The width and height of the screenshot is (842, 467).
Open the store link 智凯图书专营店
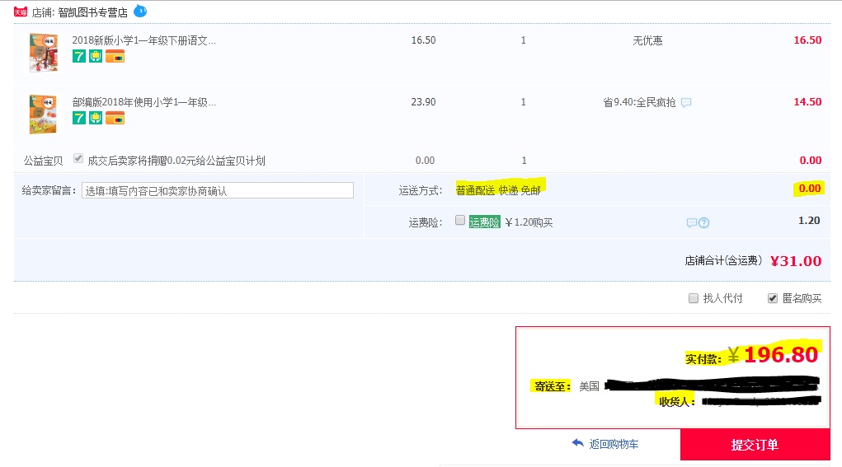click(x=92, y=12)
